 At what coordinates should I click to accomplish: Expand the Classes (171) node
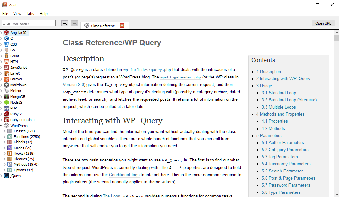[x=5, y=131]
